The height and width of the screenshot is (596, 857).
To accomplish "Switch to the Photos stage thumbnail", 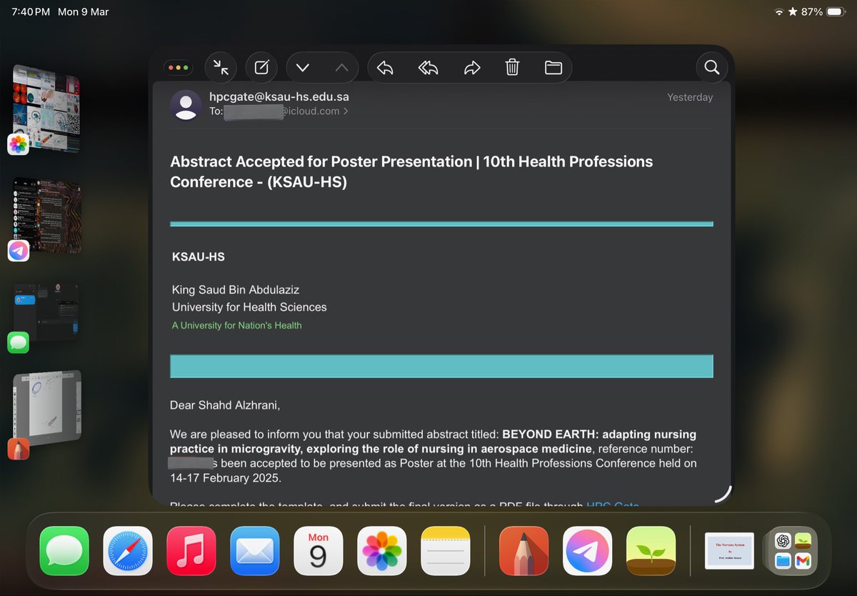I will (x=47, y=109).
